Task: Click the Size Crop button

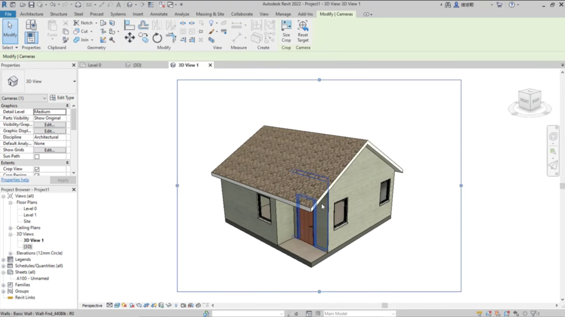Action: click(x=286, y=31)
